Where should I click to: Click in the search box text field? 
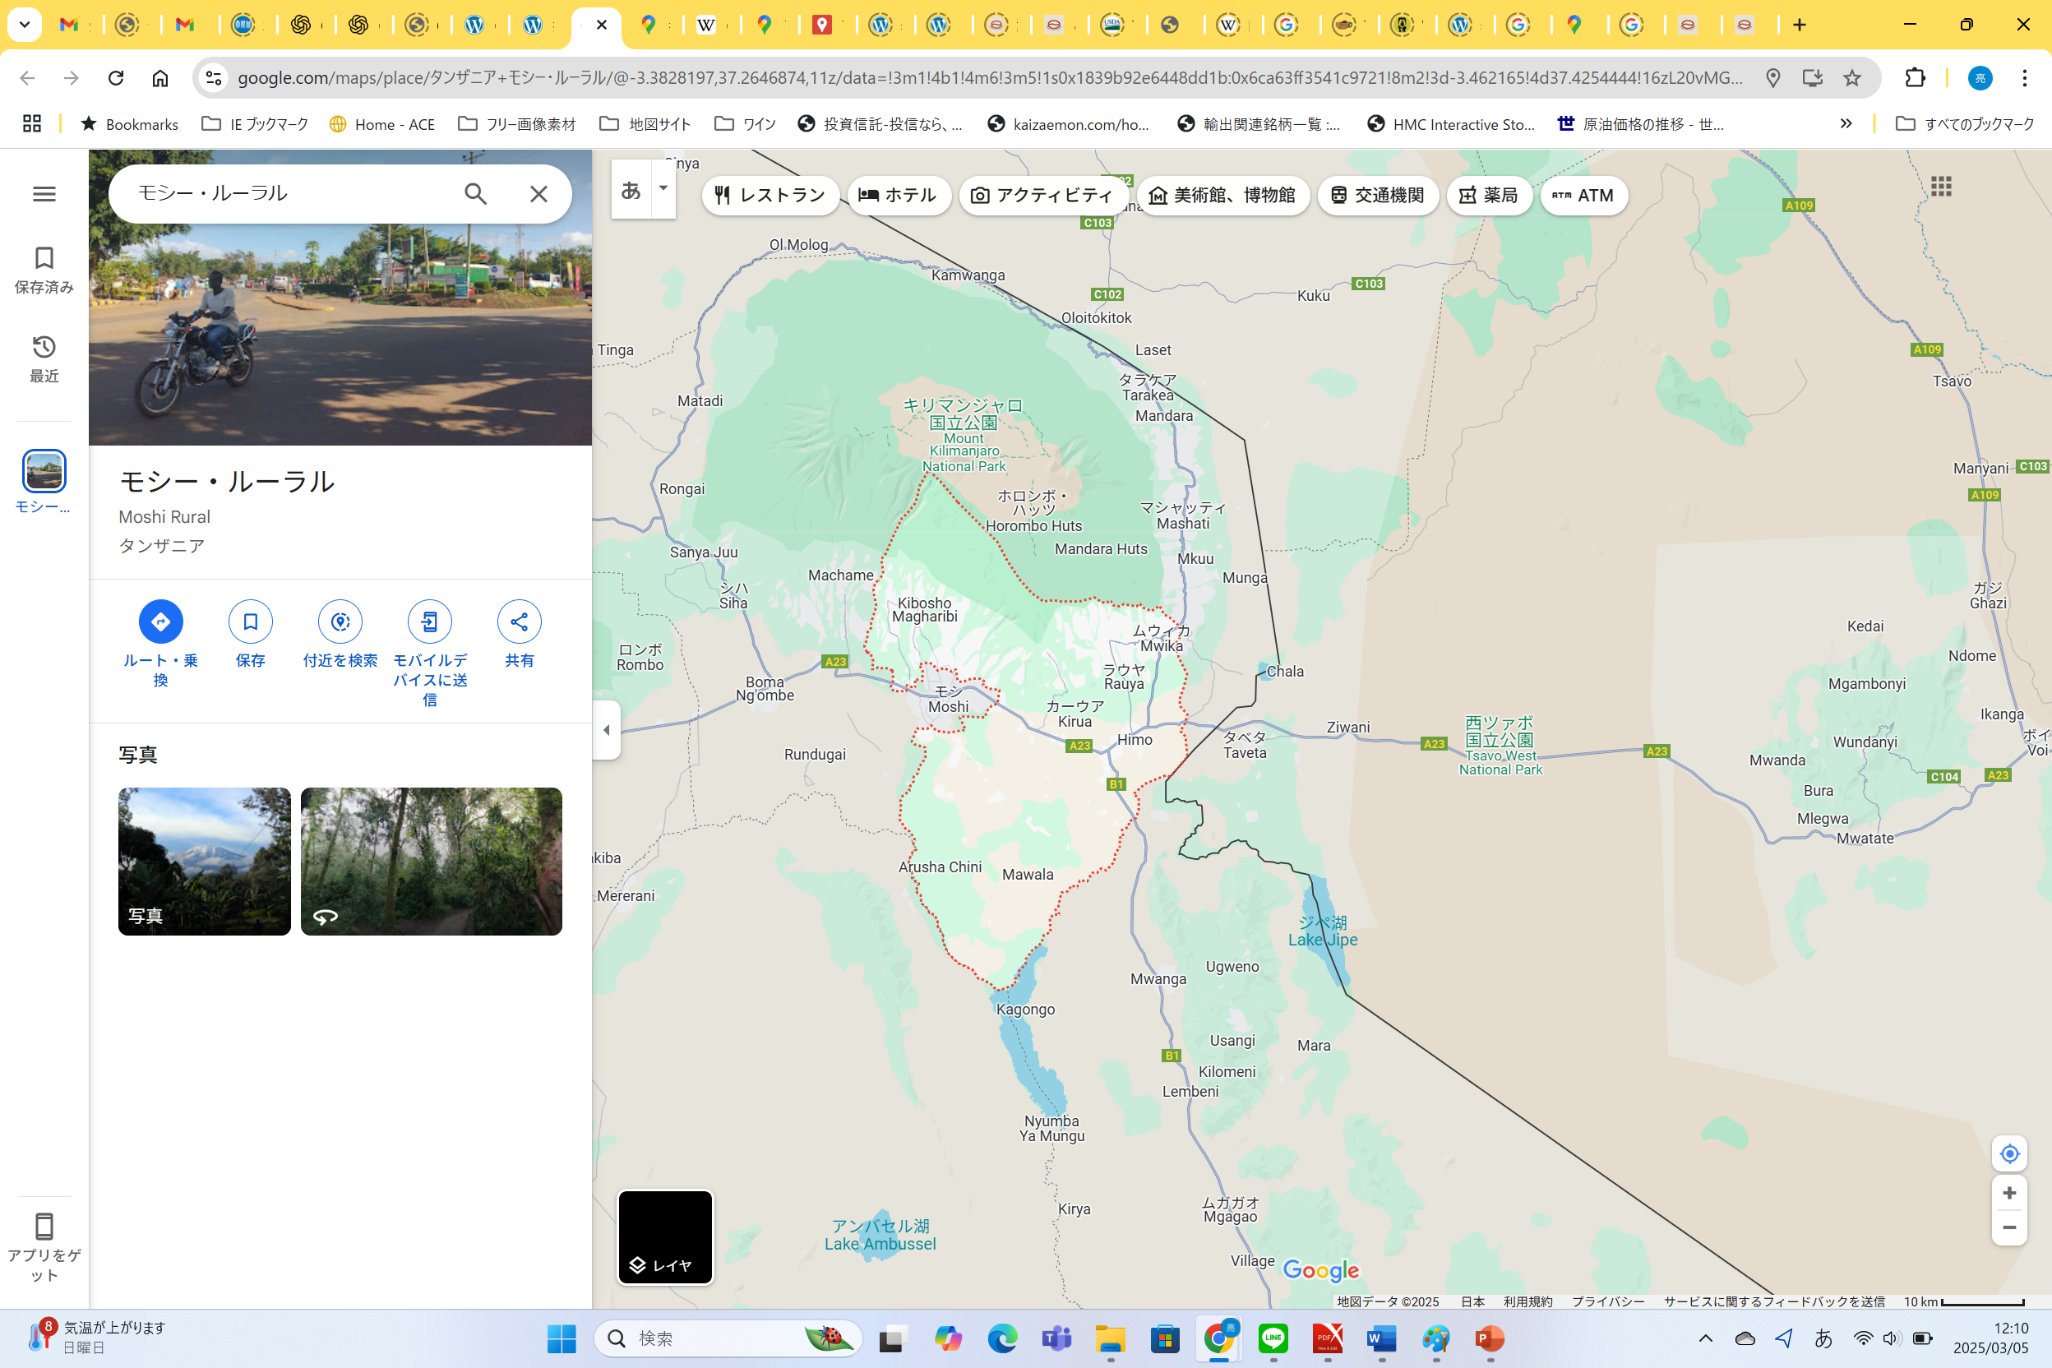coord(288,194)
